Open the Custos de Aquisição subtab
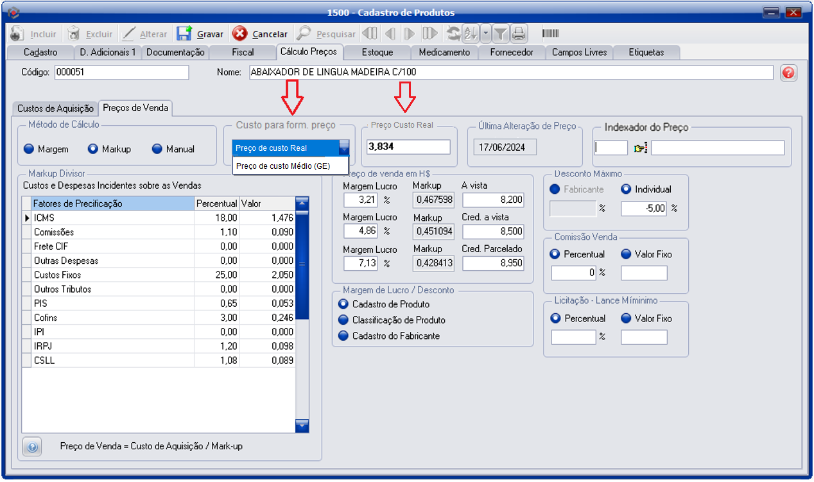 point(55,108)
